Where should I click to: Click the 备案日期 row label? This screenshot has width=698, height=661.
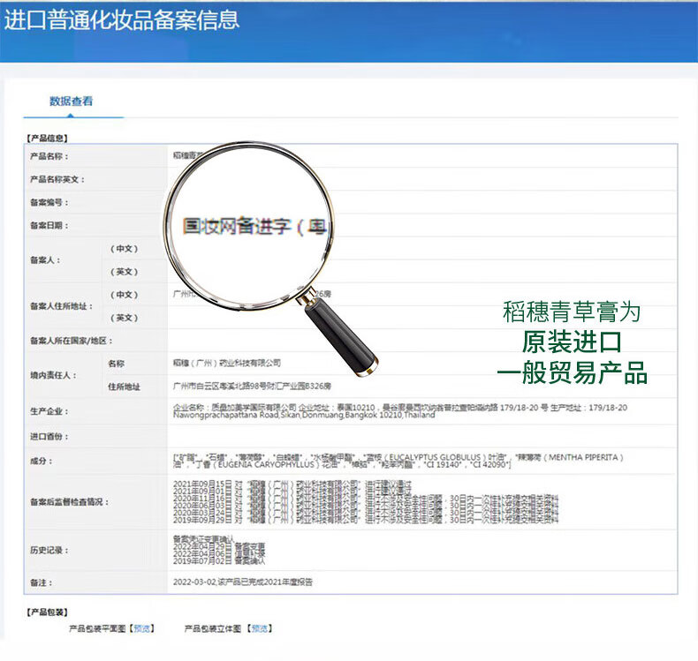[49, 225]
